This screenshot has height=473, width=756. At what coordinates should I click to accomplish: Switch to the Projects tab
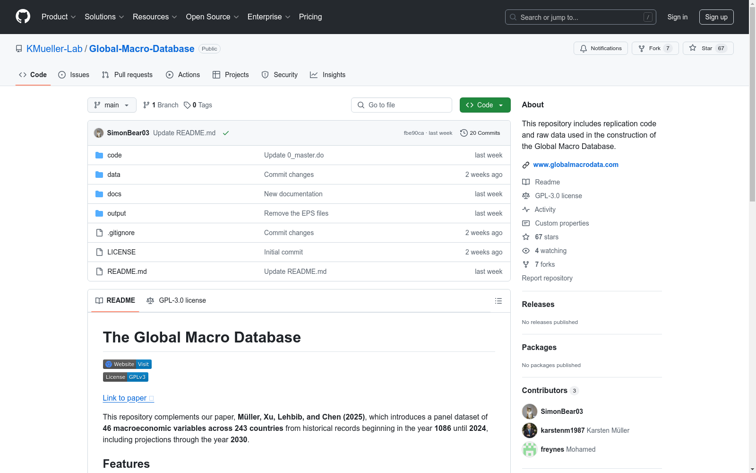[x=231, y=75]
